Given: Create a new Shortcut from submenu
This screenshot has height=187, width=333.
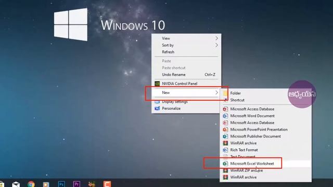Looking at the screenshot, I should click(x=266, y=100).
